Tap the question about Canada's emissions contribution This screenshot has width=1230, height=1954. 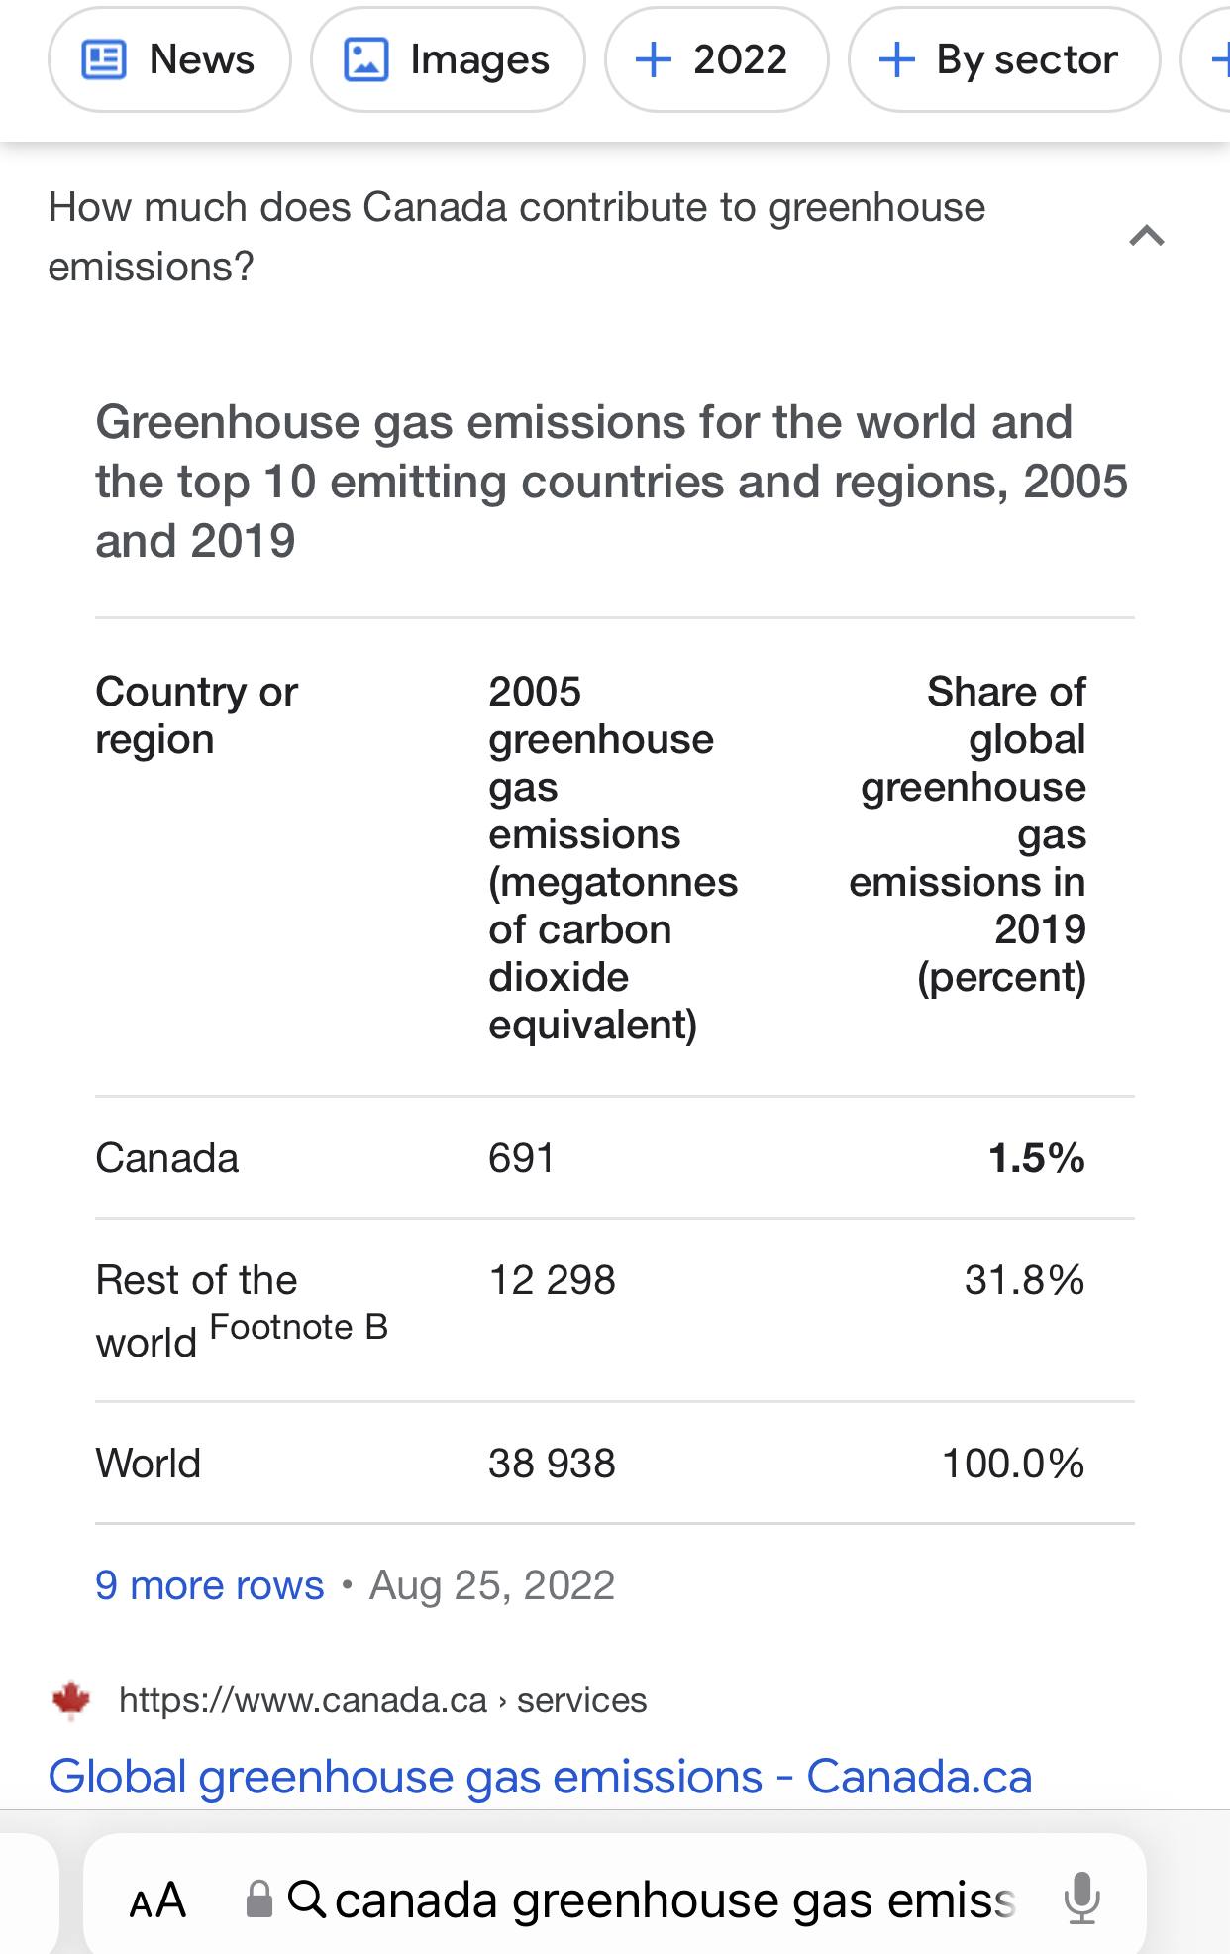517,237
